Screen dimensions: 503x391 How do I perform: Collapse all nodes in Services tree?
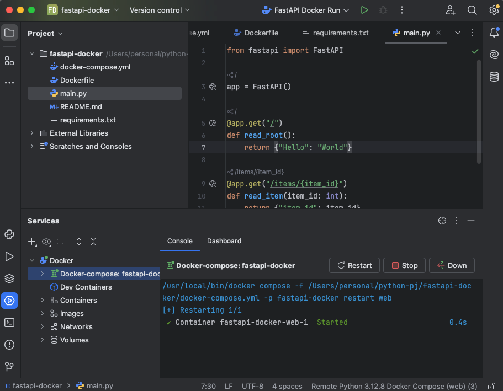point(93,242)
